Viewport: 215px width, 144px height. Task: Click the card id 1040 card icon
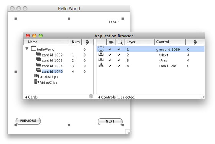click(x=39, y=70)
